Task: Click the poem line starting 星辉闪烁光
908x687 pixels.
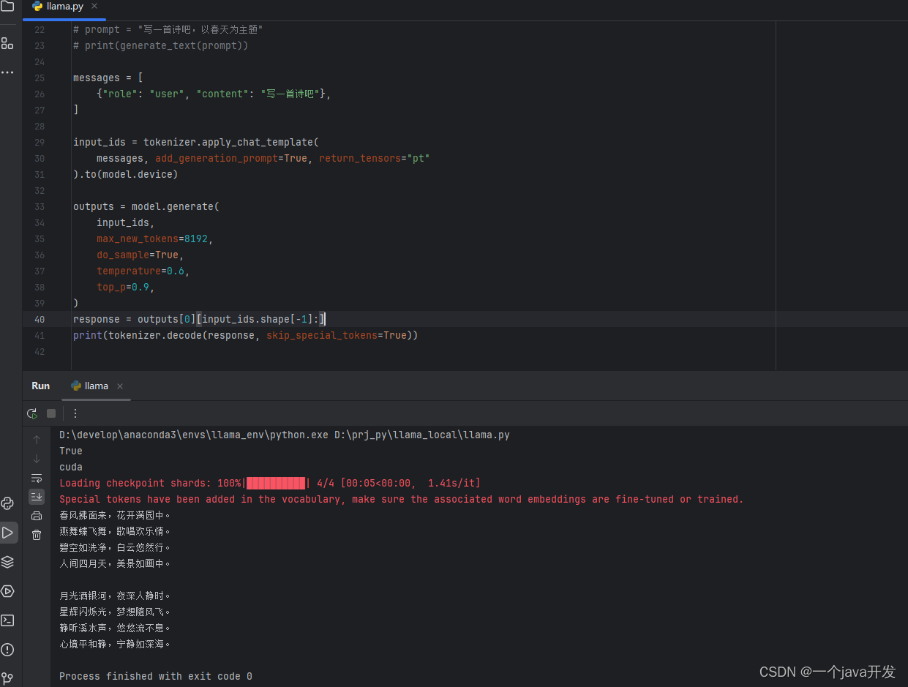Action: coord(116,612)
